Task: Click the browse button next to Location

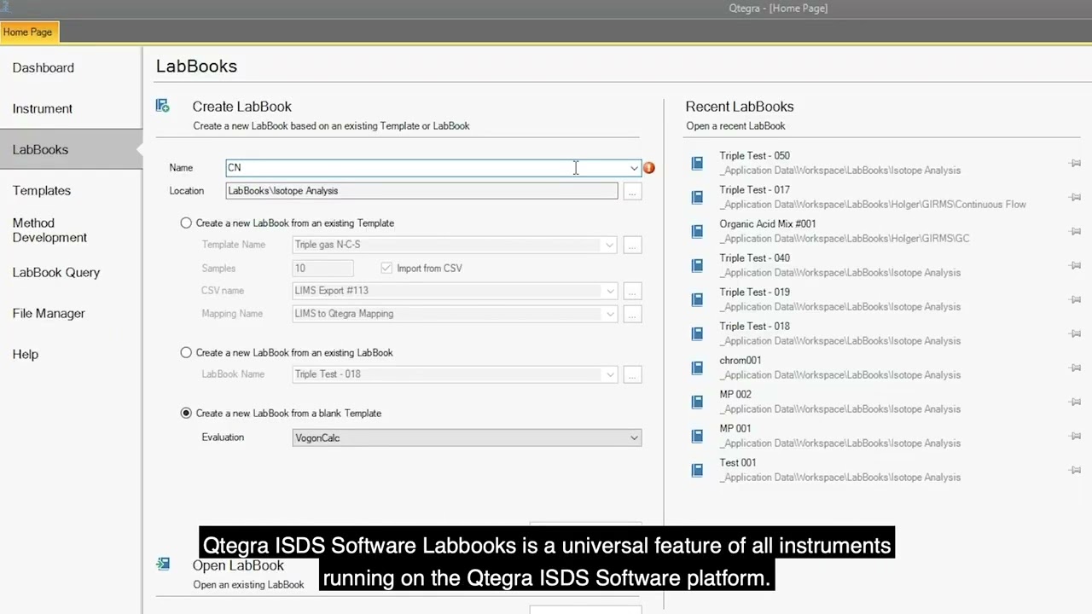Action: coord(632,192)
